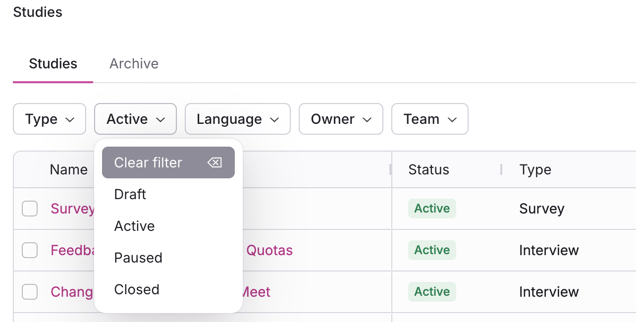
Task: Click Clear filter in the dropdown menu
Action: pyautogui.click(x=148, y=162)
